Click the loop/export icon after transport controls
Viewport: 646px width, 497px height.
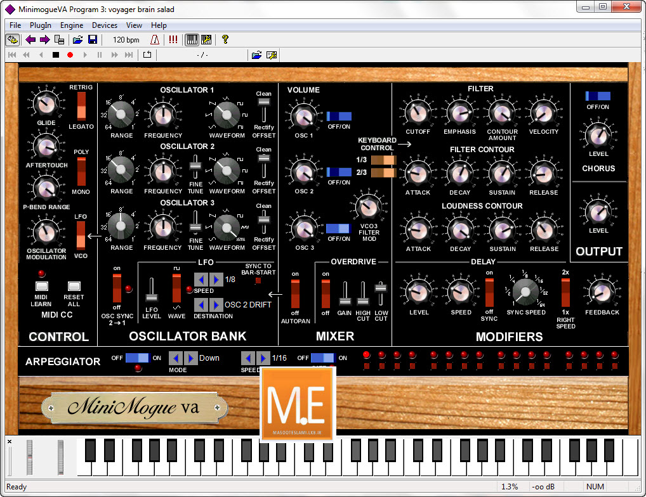coord(147,55)
